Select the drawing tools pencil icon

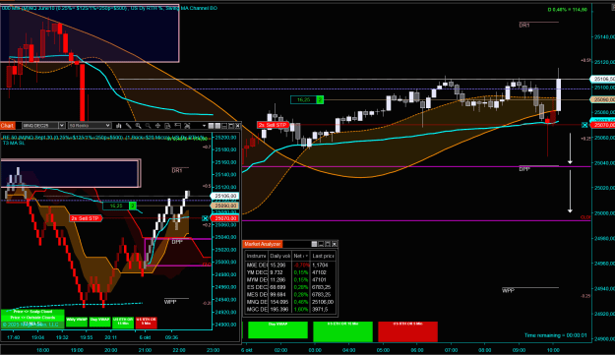click(x=128, y=126)
